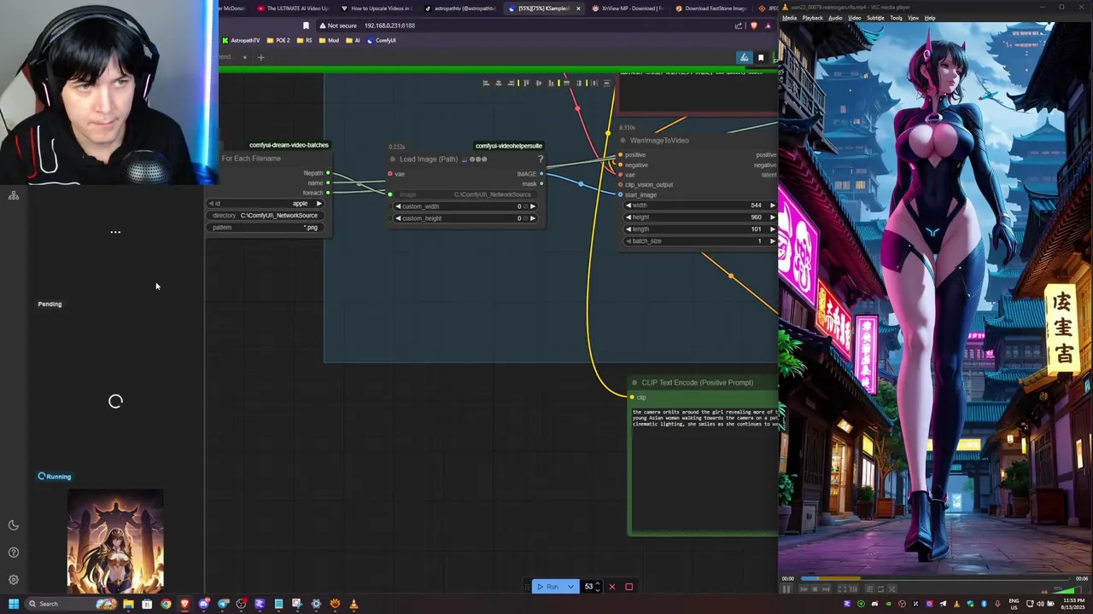Screen dimensions: 1093x614
Task: Click the bookmark icon in ComfyUI top bar
Action: tap(761, 58)
